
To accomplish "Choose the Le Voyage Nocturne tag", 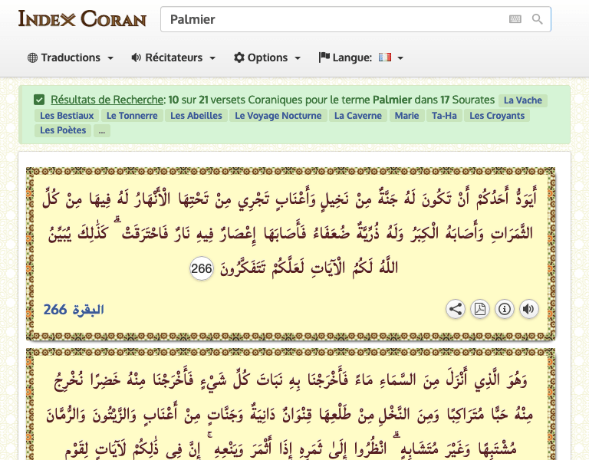I will [x=278, y=116].
